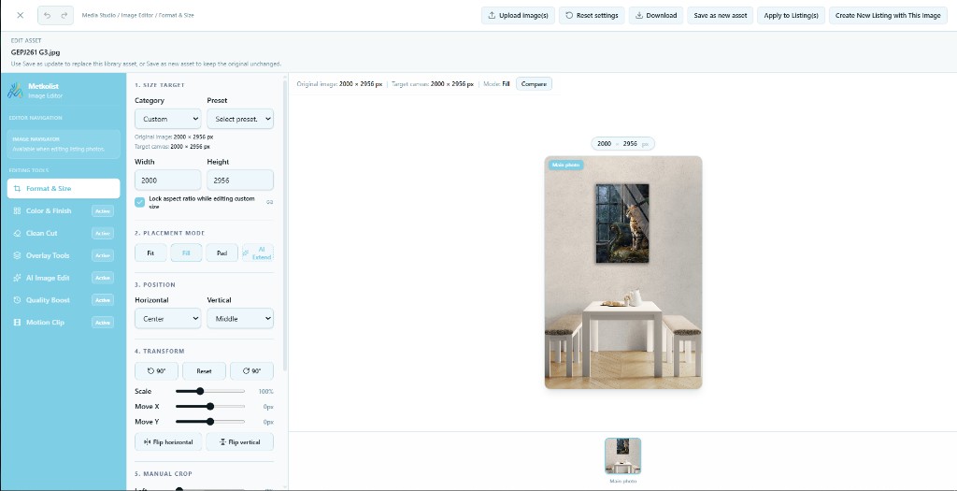Open the Vertical position dropdown

(240, 319)
